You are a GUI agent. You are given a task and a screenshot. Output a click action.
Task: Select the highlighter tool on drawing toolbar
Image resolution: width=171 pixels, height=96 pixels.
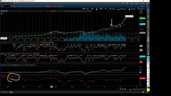coord(148,63)
